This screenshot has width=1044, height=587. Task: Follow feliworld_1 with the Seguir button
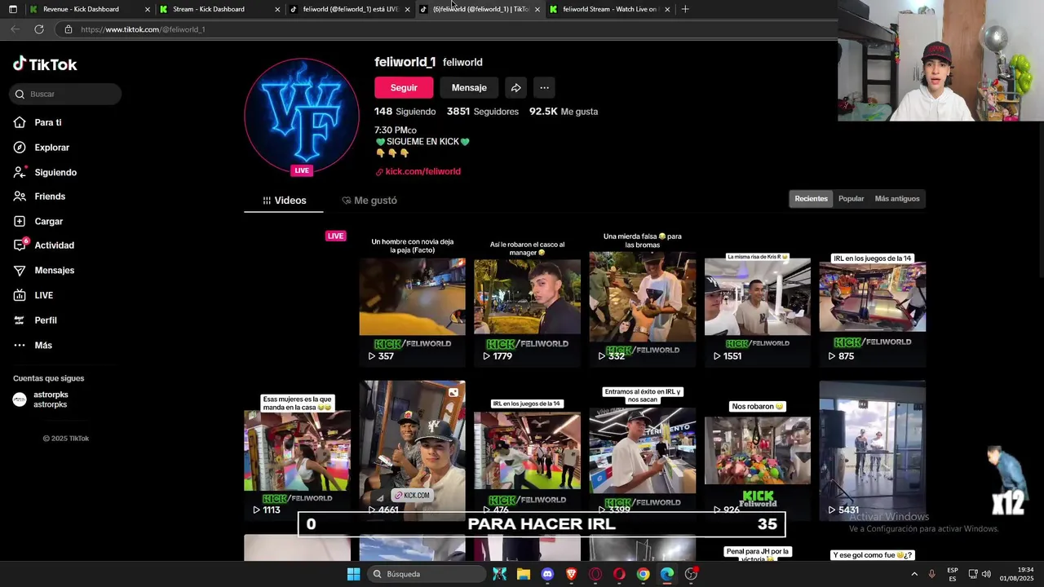pyautogui.click(x=404, y=87)
